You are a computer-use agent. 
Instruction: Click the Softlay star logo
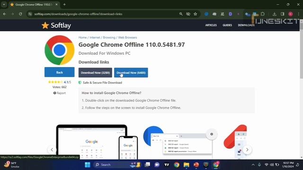tap(56, 25)
